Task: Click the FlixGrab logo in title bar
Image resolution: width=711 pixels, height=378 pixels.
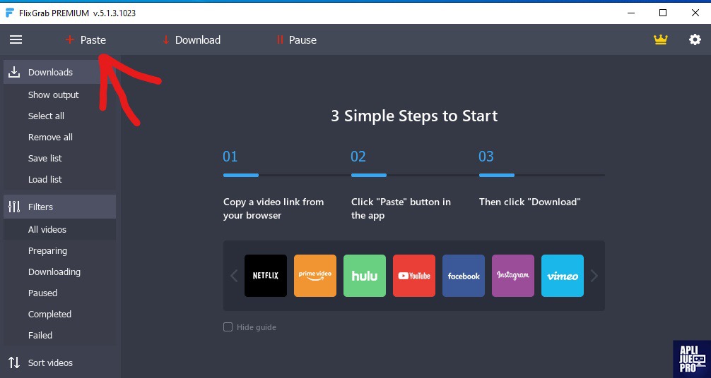Action: (x=9, y=13)
